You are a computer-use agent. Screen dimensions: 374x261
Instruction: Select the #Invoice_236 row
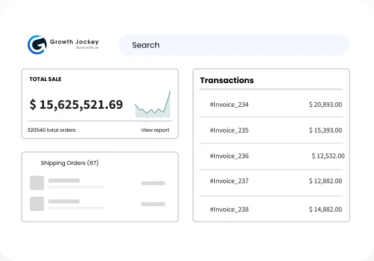(271, 156)
